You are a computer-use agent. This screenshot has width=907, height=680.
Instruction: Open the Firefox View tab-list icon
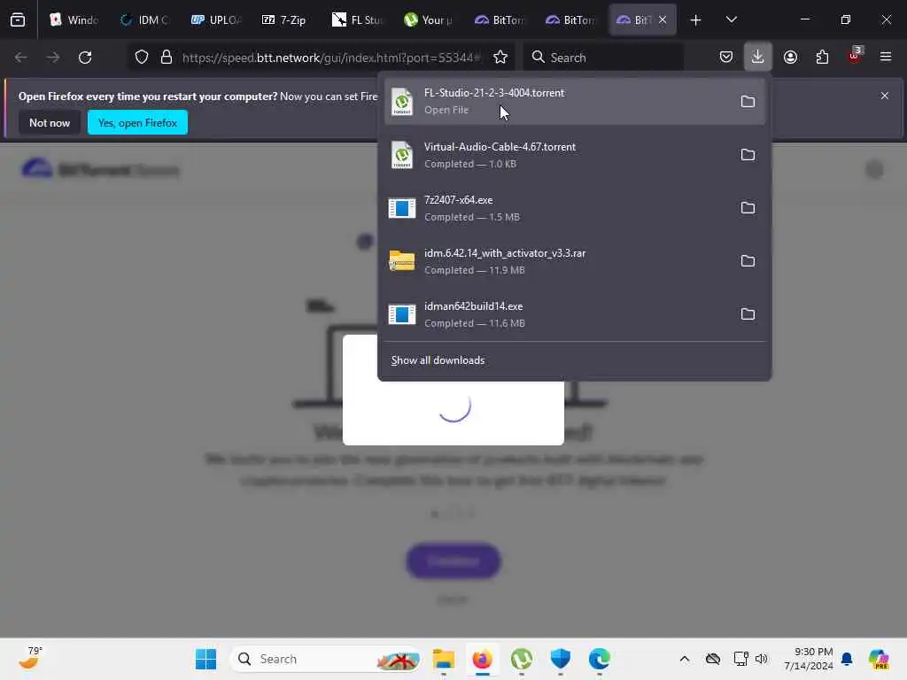(x=18, y=20)
